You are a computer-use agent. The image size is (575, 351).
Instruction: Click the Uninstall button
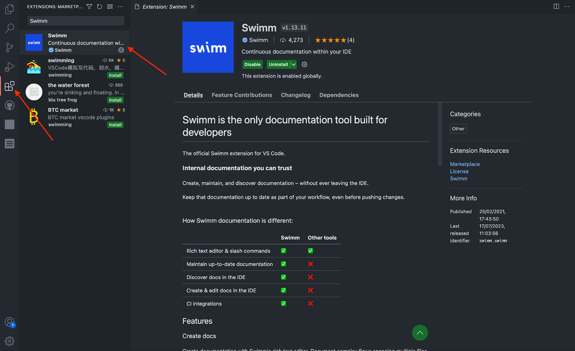[279, 64]
